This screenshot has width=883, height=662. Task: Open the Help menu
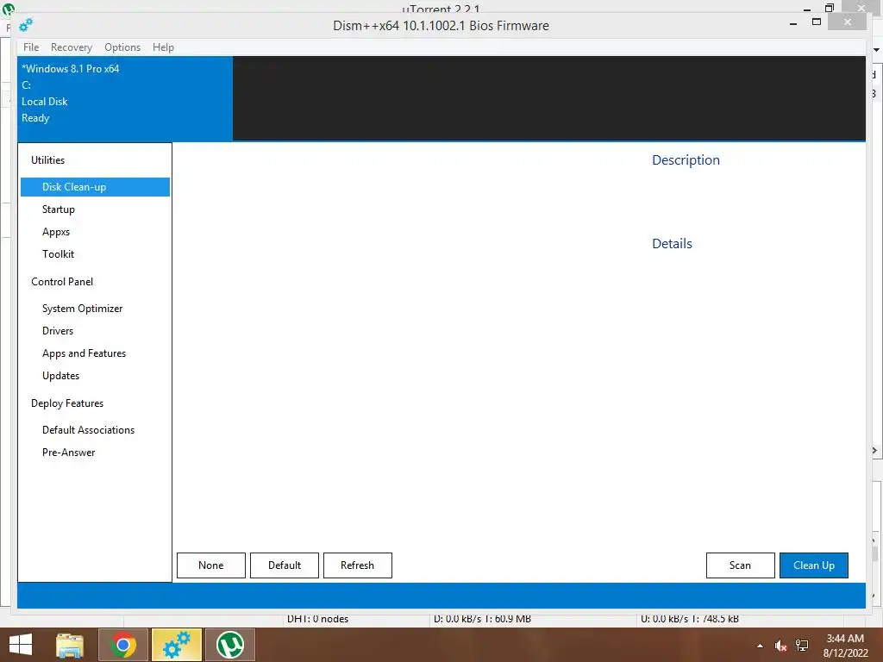tap(163, 47)
